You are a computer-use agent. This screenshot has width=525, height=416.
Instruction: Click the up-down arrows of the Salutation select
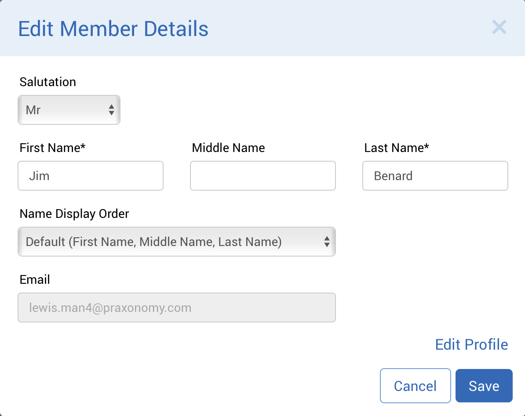pyautogui.click(x=111, y=110)
